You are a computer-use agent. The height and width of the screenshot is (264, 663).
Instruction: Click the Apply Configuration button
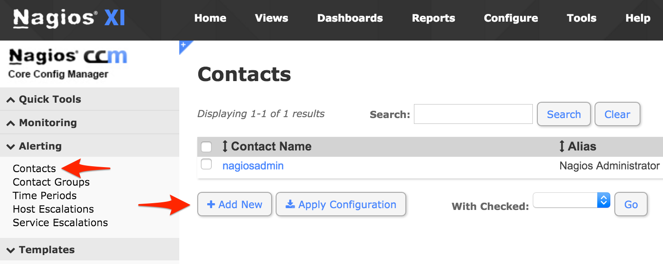341,205
